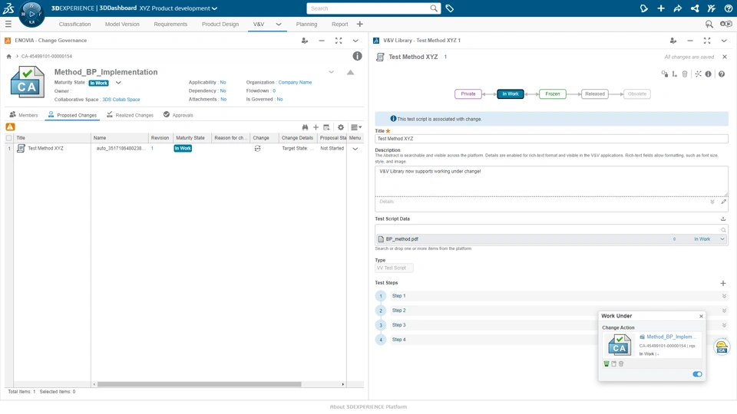Expand Step 2 details
This screenshot has height=414, width=737.
724,310
